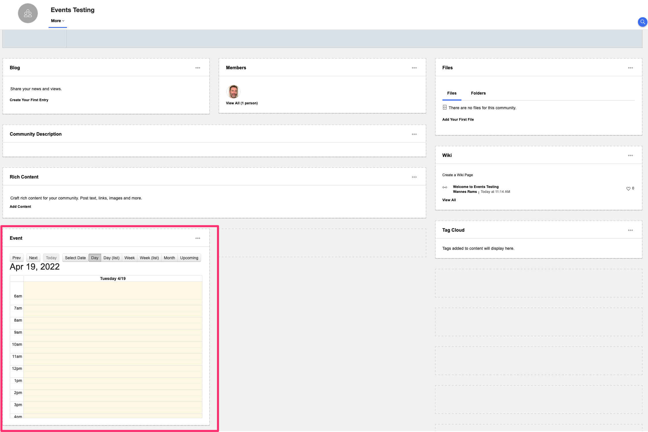Screen dimensions: 648x432
Task: Click the Tag Cloud widget title
Action: point(453,230)
